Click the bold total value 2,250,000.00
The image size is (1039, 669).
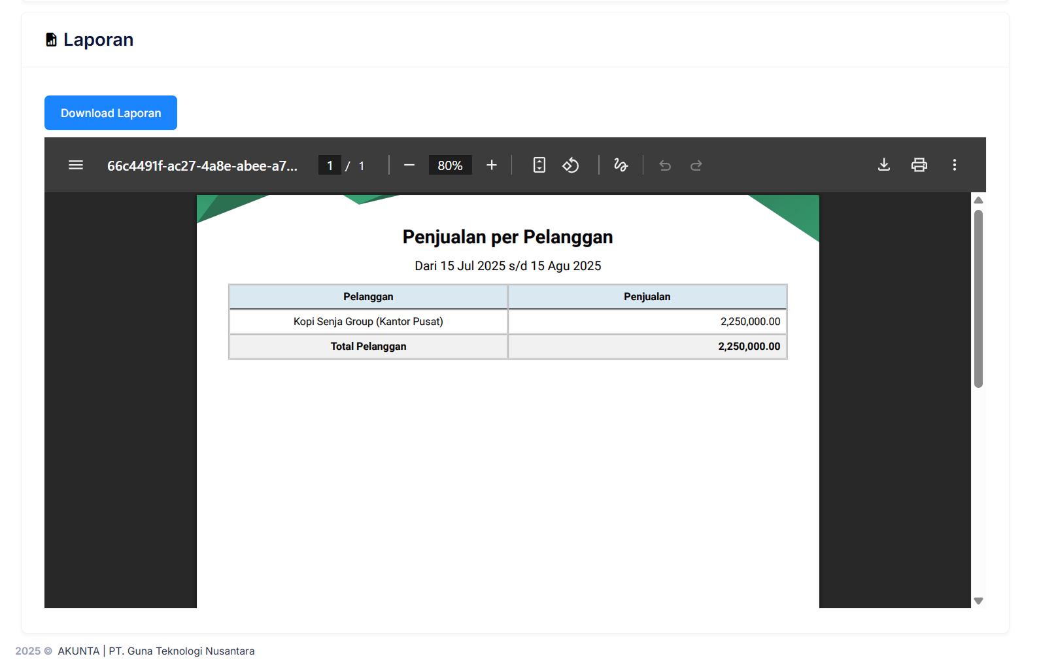749,346
